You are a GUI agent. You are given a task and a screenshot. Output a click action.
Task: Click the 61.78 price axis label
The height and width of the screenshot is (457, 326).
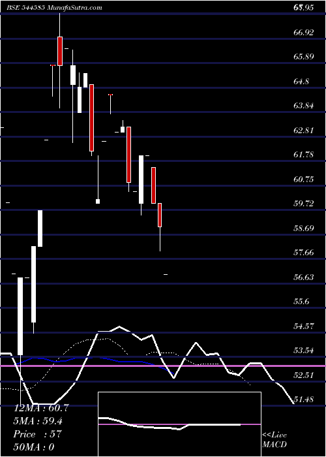pyautogui.click(x=304, y=155)
